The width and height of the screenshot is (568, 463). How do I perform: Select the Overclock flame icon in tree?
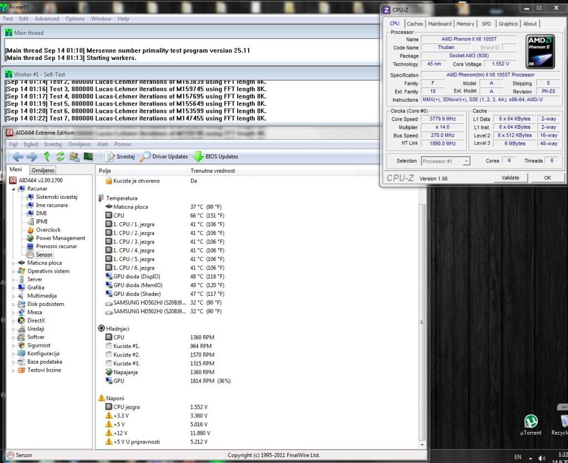[x=31, y=230]
